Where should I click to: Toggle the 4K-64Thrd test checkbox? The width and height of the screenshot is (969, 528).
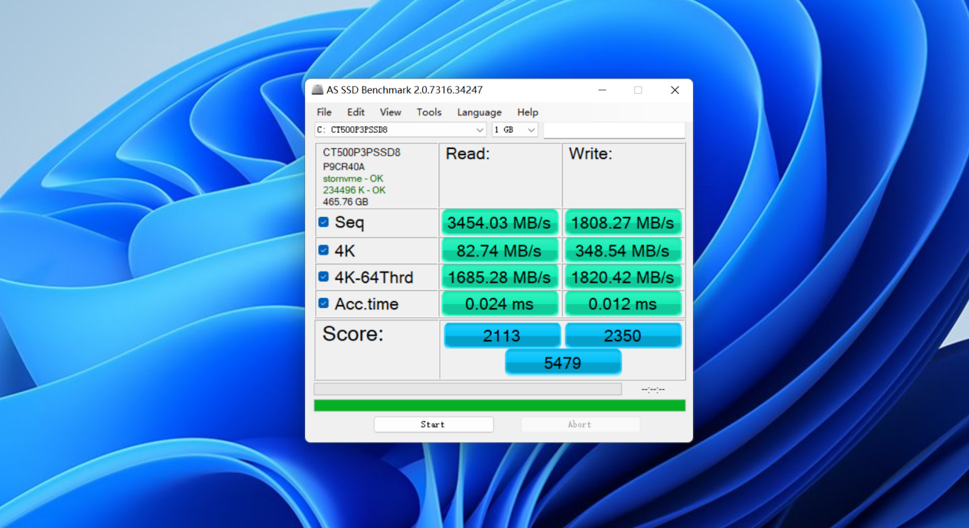(x=324, y=277)
